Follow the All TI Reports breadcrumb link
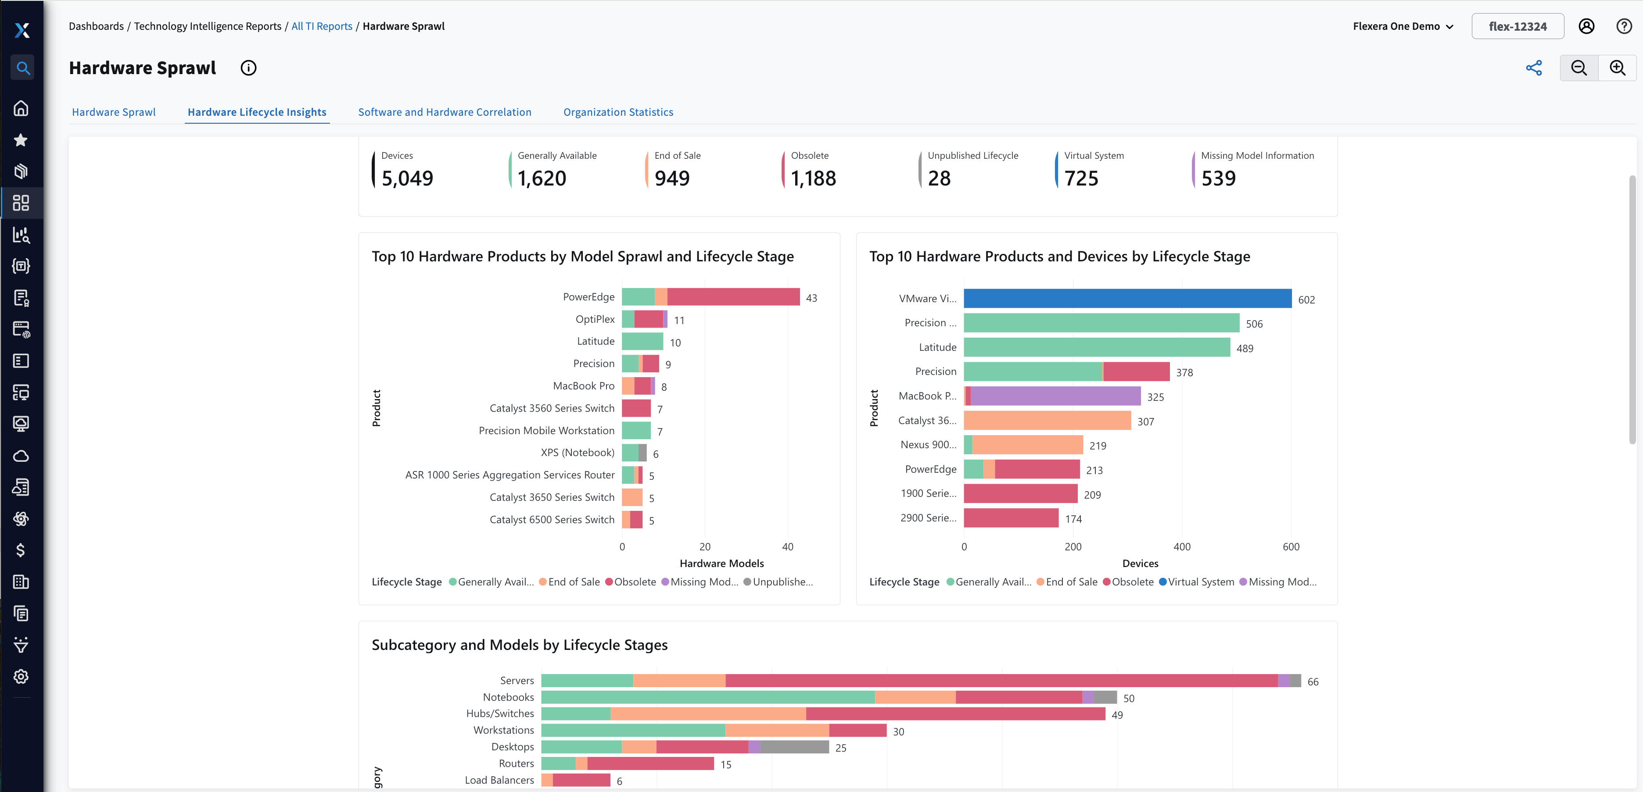The width and height of the screenshot is (1643, 792). [322, 26]
